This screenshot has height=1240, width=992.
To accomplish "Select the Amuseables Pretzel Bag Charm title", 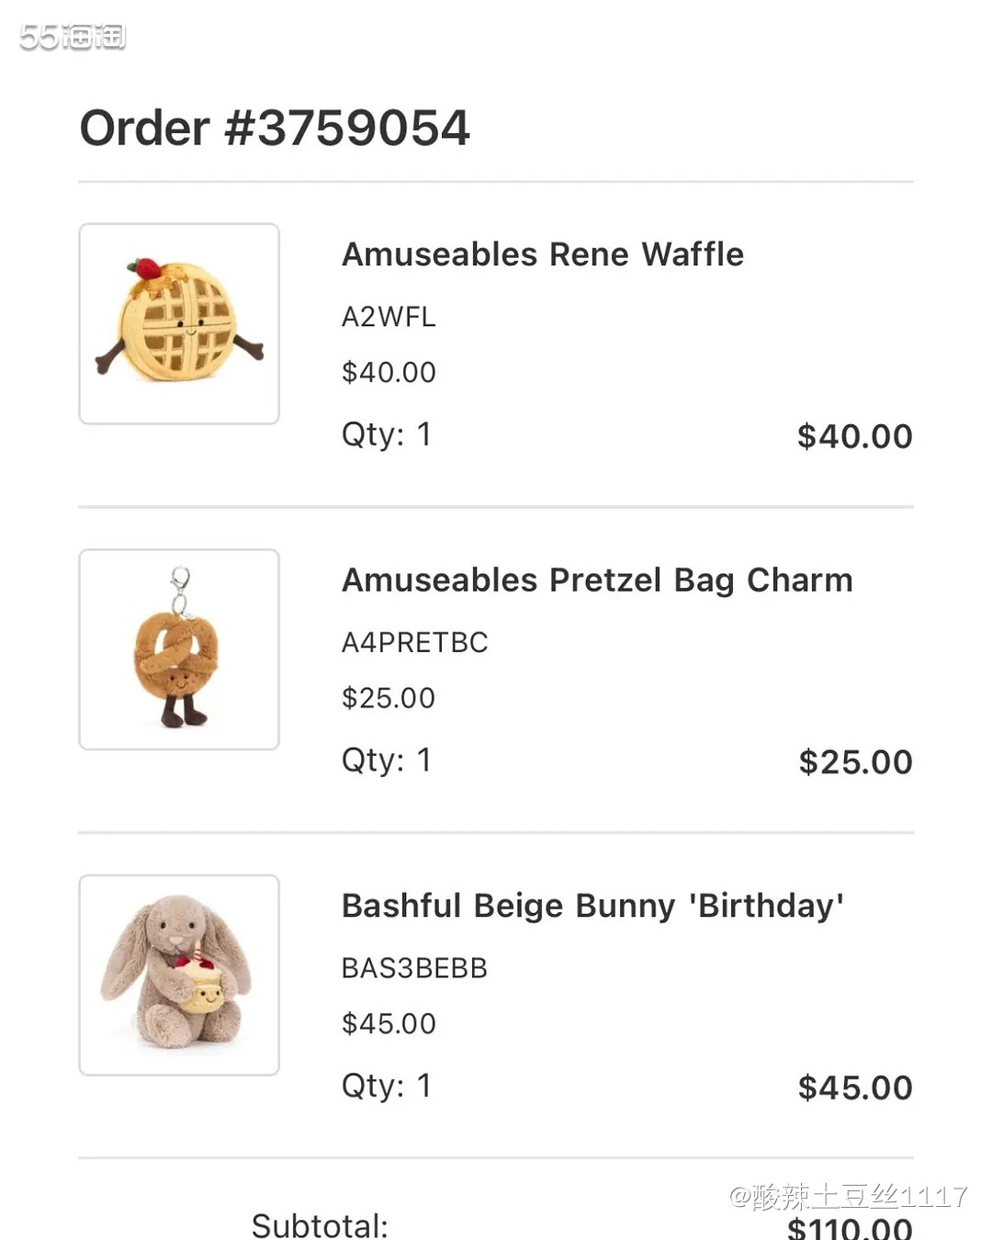I will (x=597, y=581).
